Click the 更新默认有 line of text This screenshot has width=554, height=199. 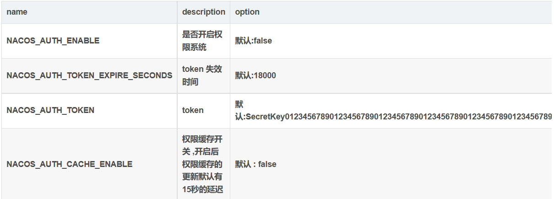[202, 177]
